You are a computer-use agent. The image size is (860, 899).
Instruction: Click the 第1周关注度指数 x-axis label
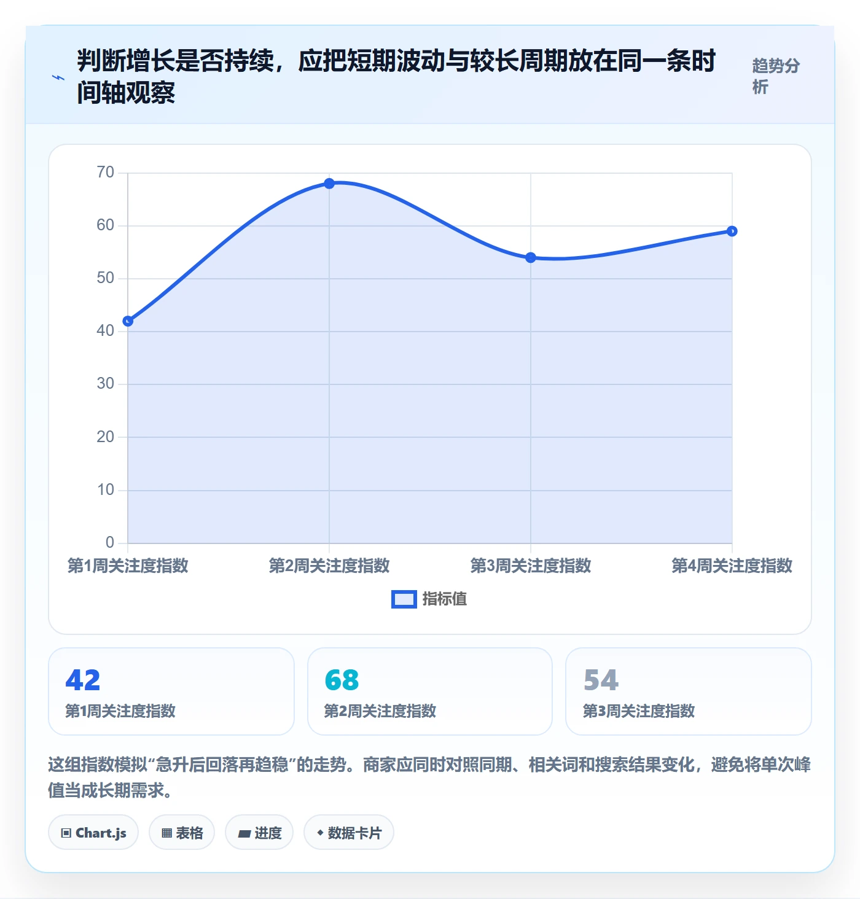point(128,566)
